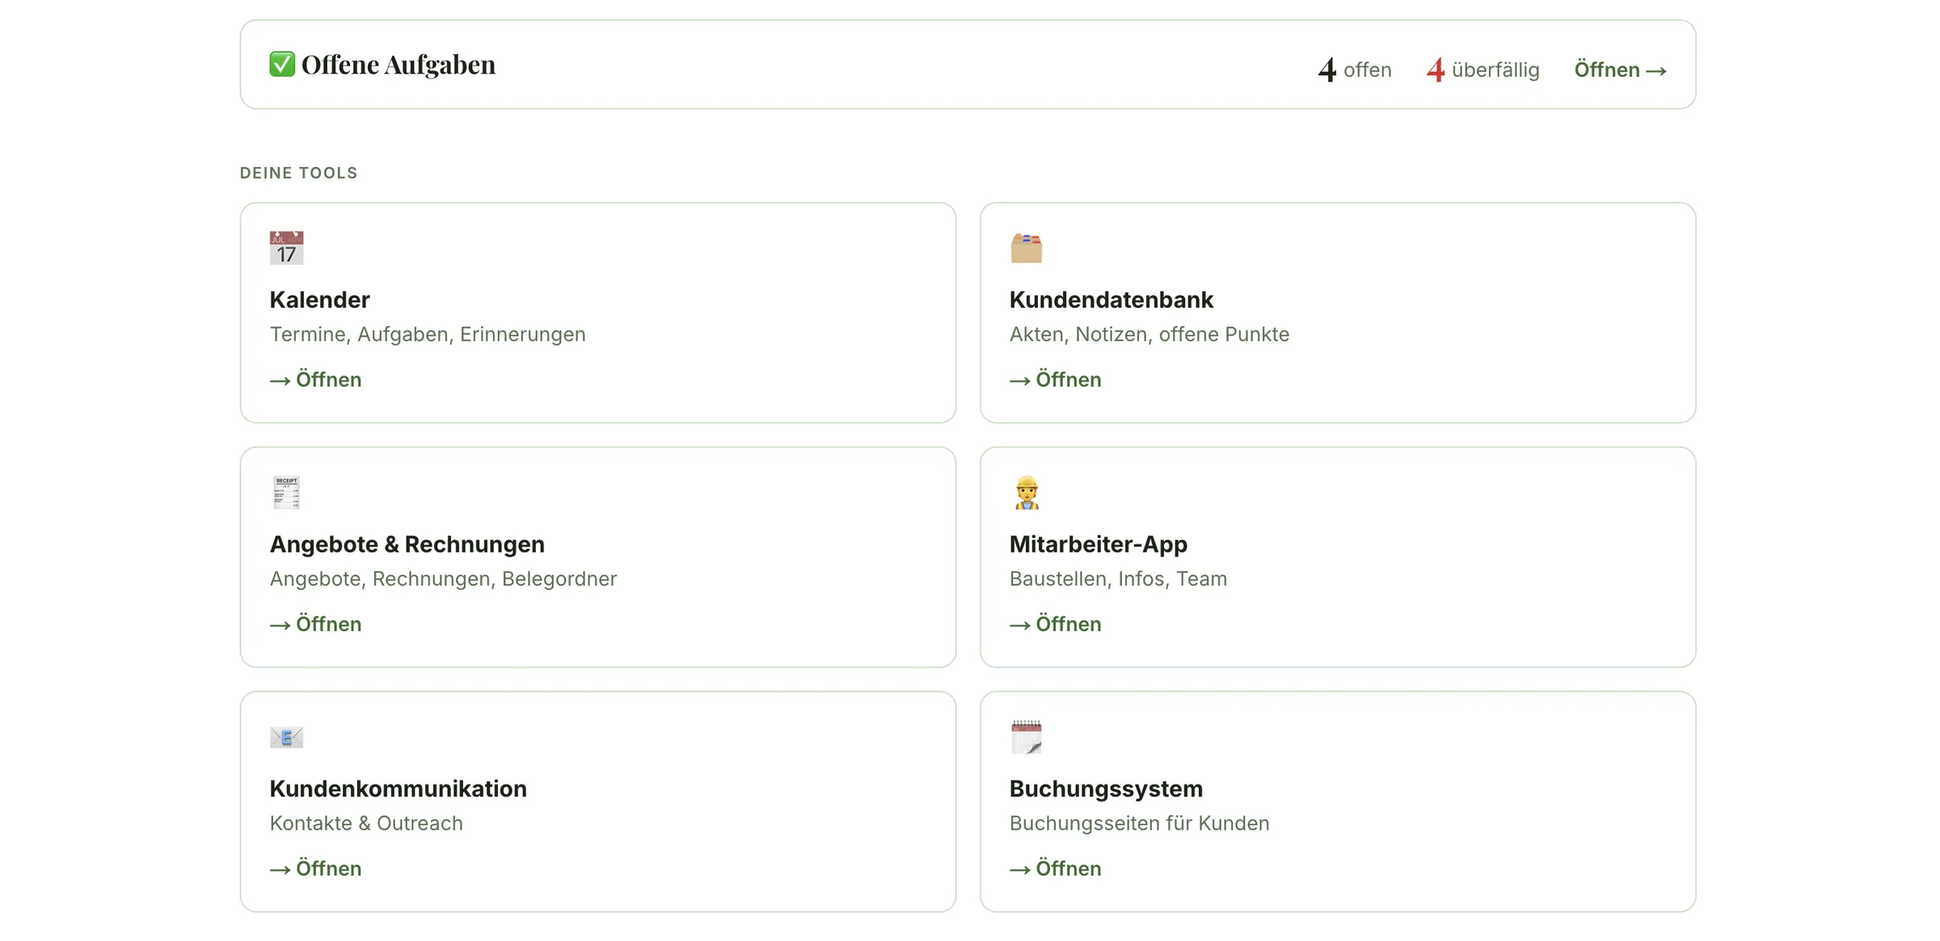Click the Kundendatenbank card title
This screenshot has height=941, width=1940.
1111,300
